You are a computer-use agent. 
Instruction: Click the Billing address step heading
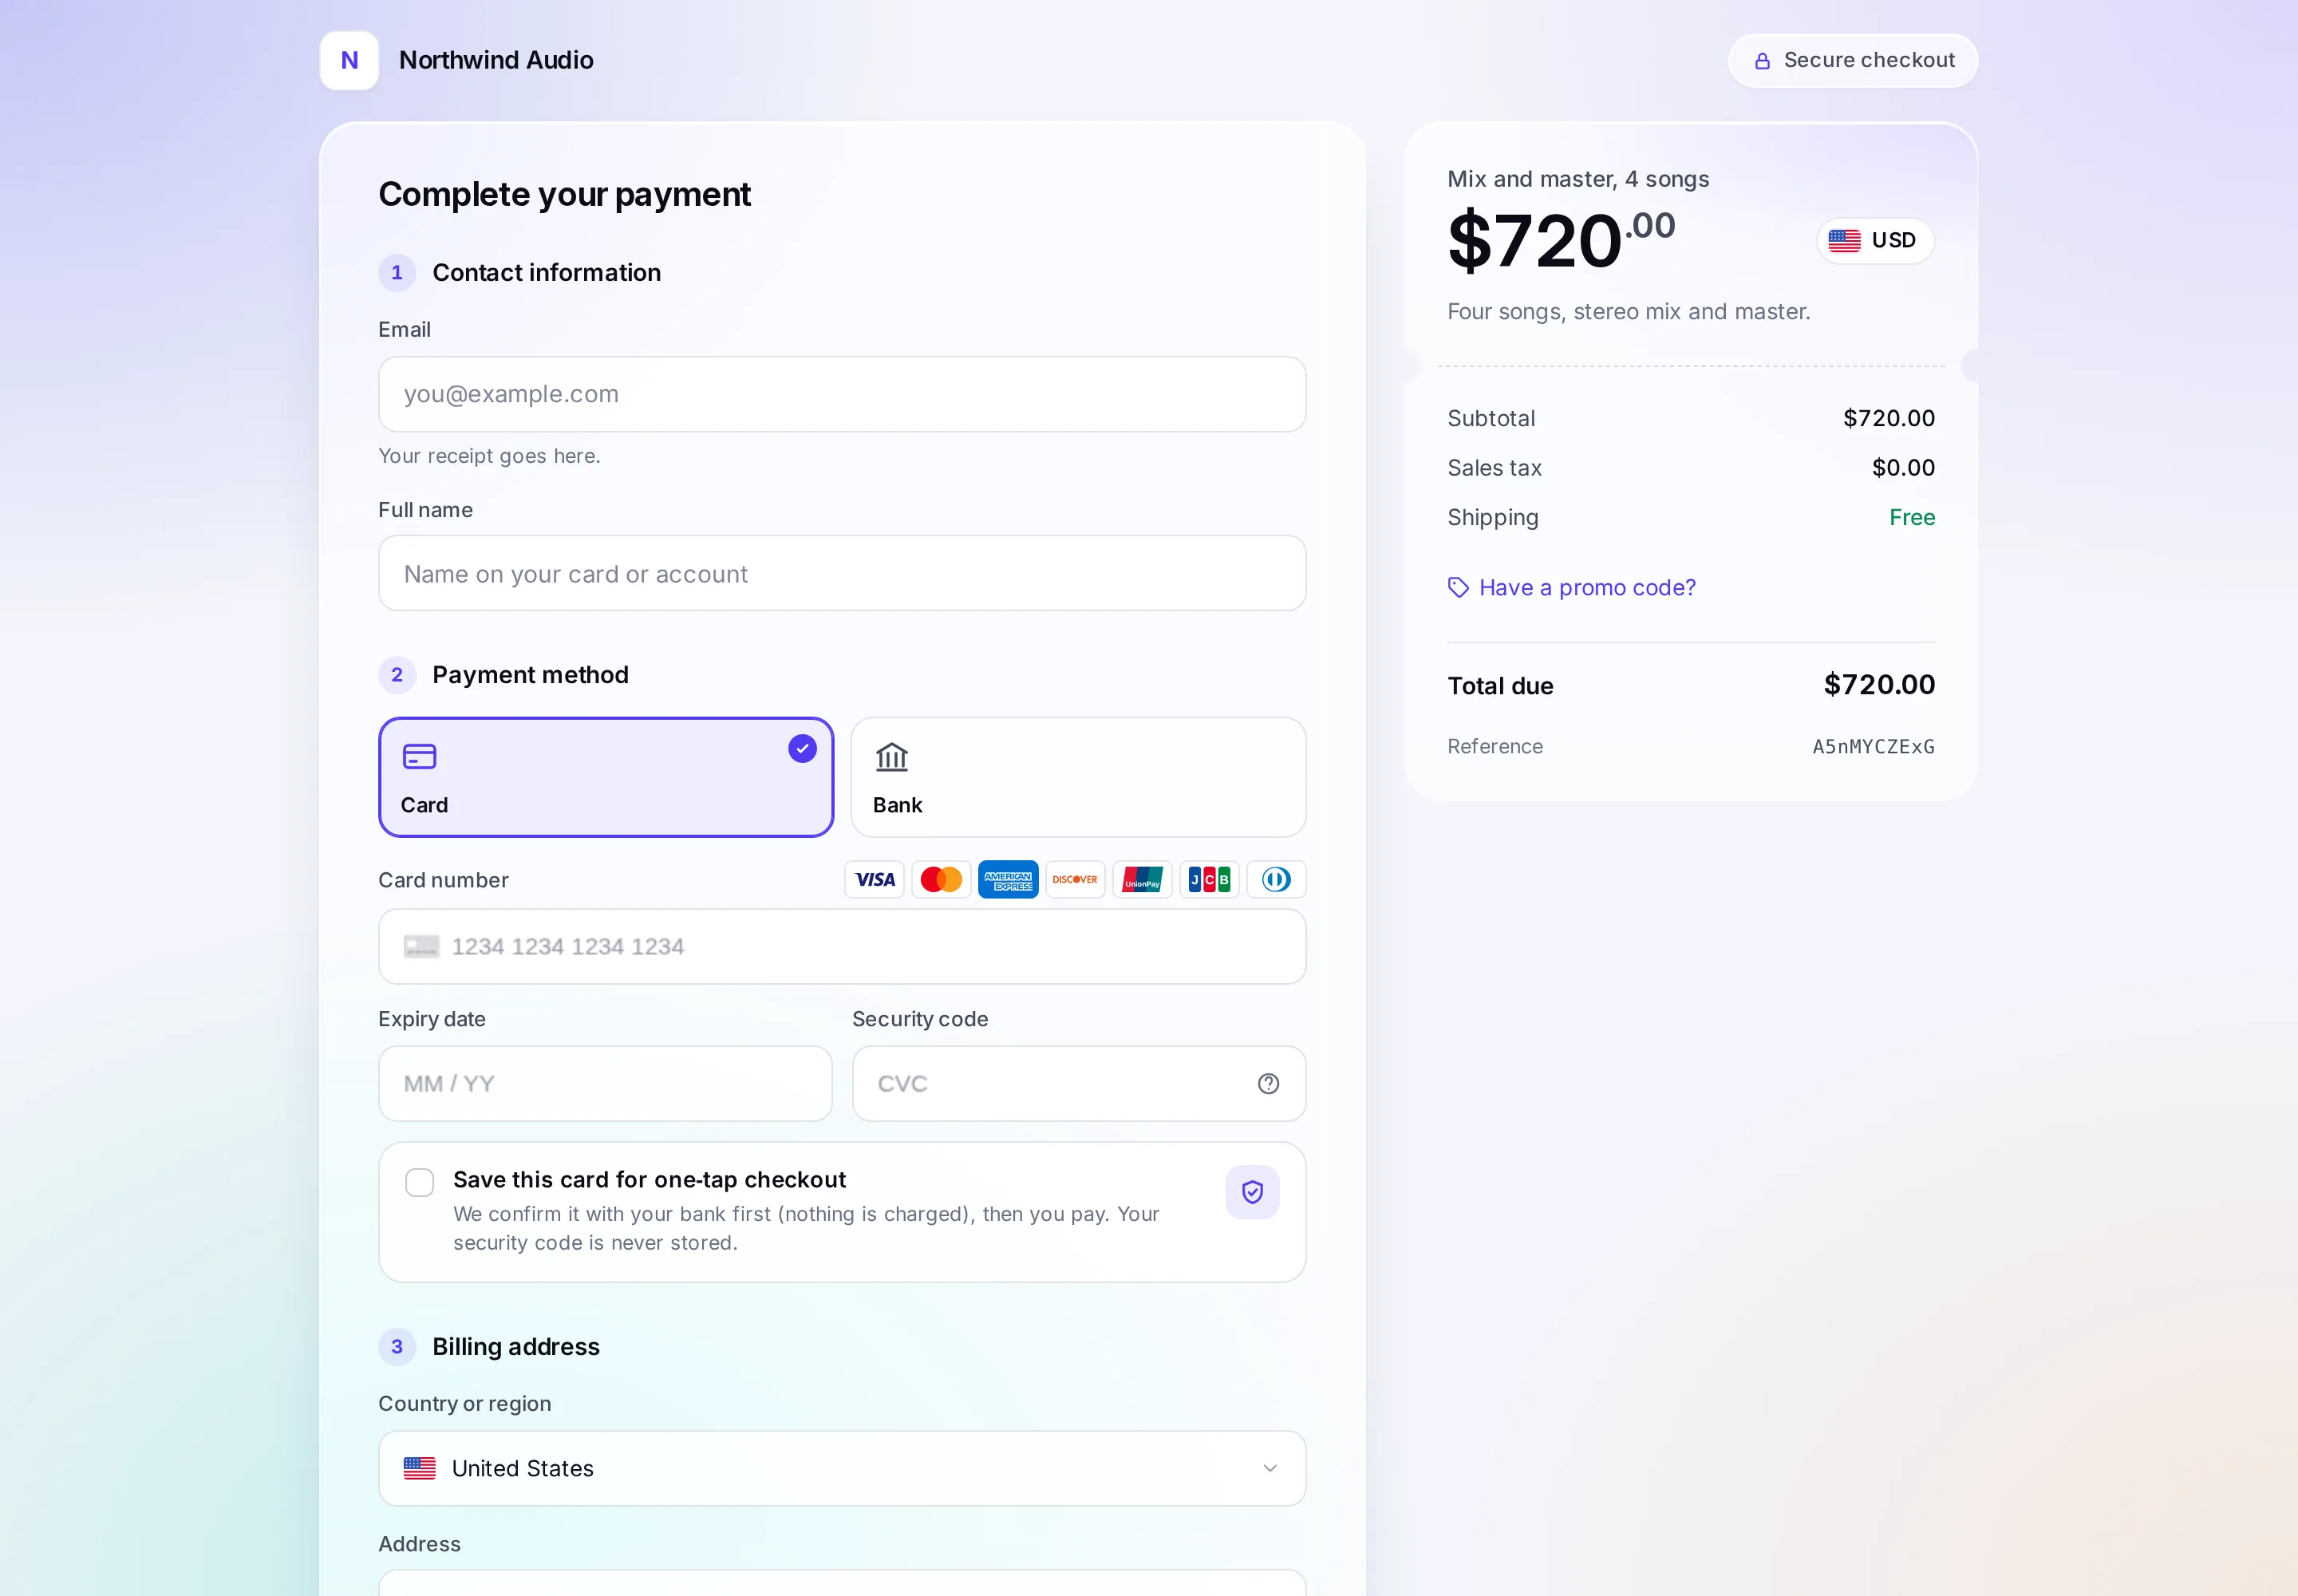coord(516,1347)
